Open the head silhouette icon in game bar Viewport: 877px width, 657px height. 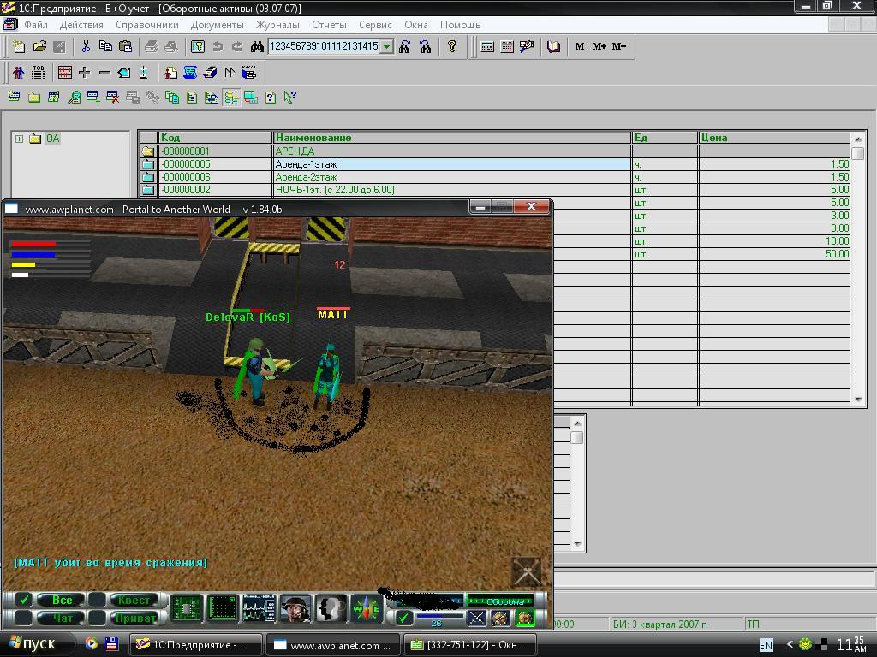tap(331, 608)
